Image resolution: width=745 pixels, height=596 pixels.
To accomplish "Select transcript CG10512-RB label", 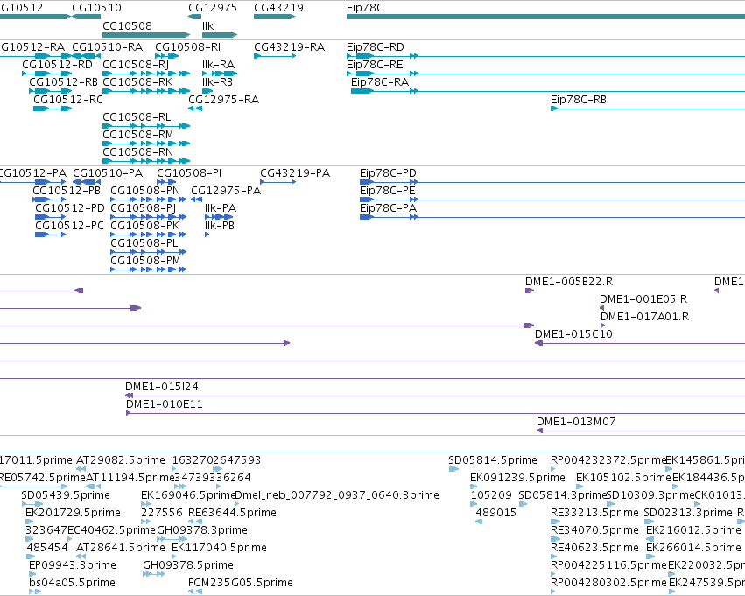I will [63, 82].
